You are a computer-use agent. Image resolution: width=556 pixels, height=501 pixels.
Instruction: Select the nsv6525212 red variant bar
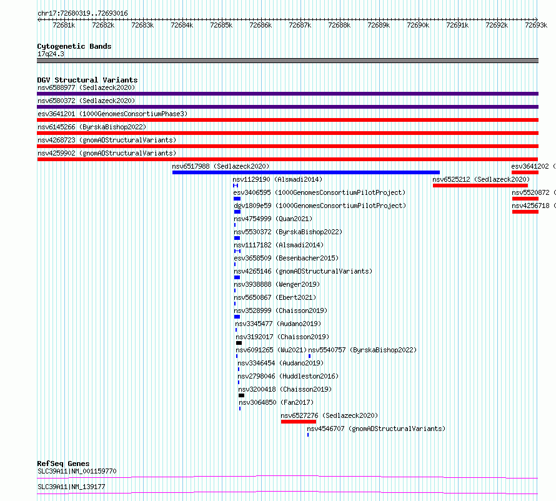point(480,186)
